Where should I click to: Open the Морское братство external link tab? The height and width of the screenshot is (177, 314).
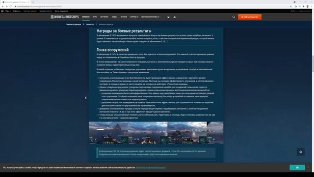point(150,17)
